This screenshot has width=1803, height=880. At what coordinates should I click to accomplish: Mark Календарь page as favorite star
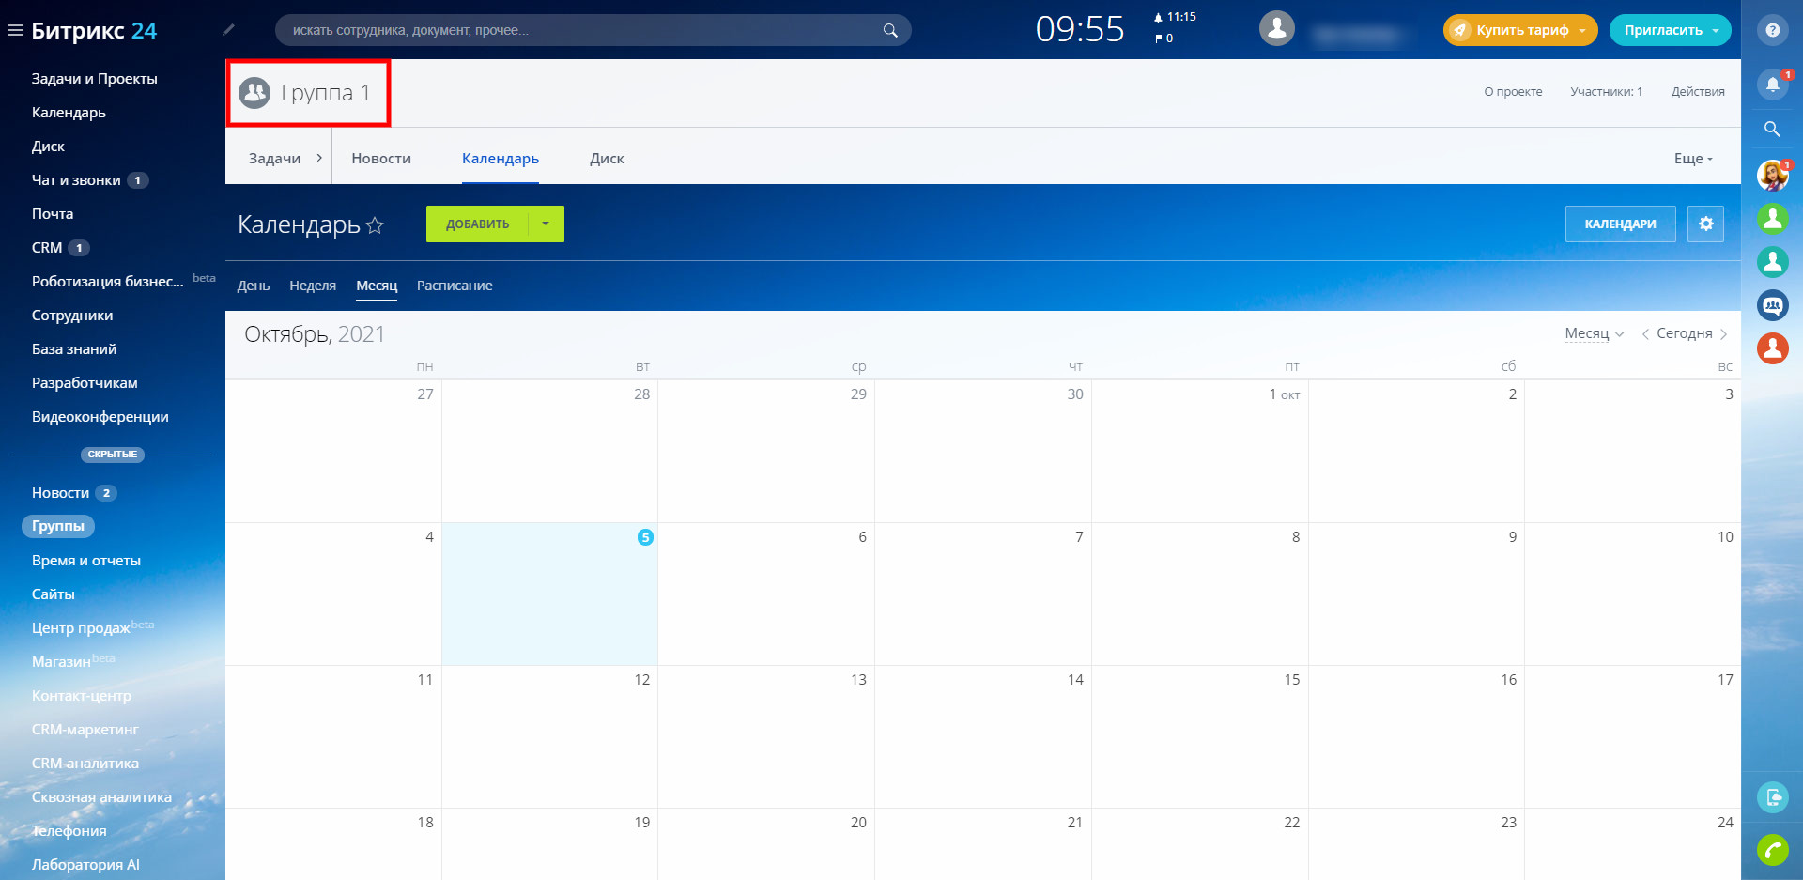pos(375,224)
